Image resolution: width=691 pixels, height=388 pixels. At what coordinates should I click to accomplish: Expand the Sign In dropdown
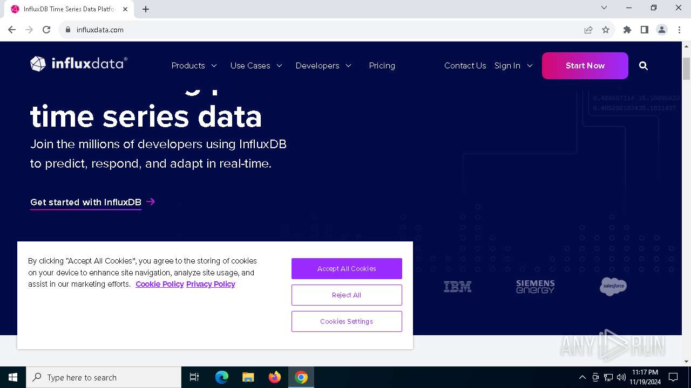[513, 66]
